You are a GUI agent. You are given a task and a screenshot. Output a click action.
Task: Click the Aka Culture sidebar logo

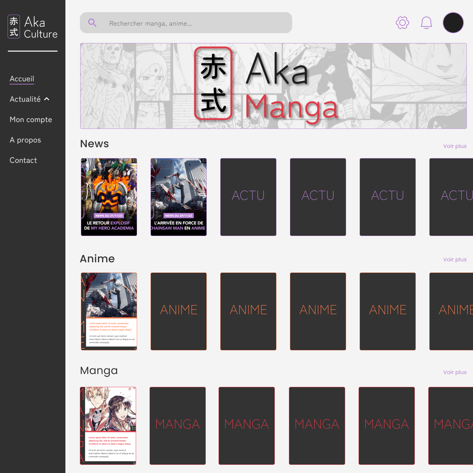click(x=33, y=27)
